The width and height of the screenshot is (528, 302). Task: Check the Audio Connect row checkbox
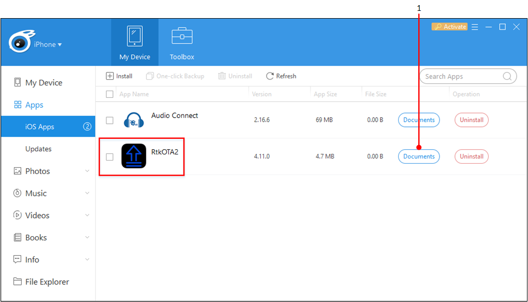point(109,120)
